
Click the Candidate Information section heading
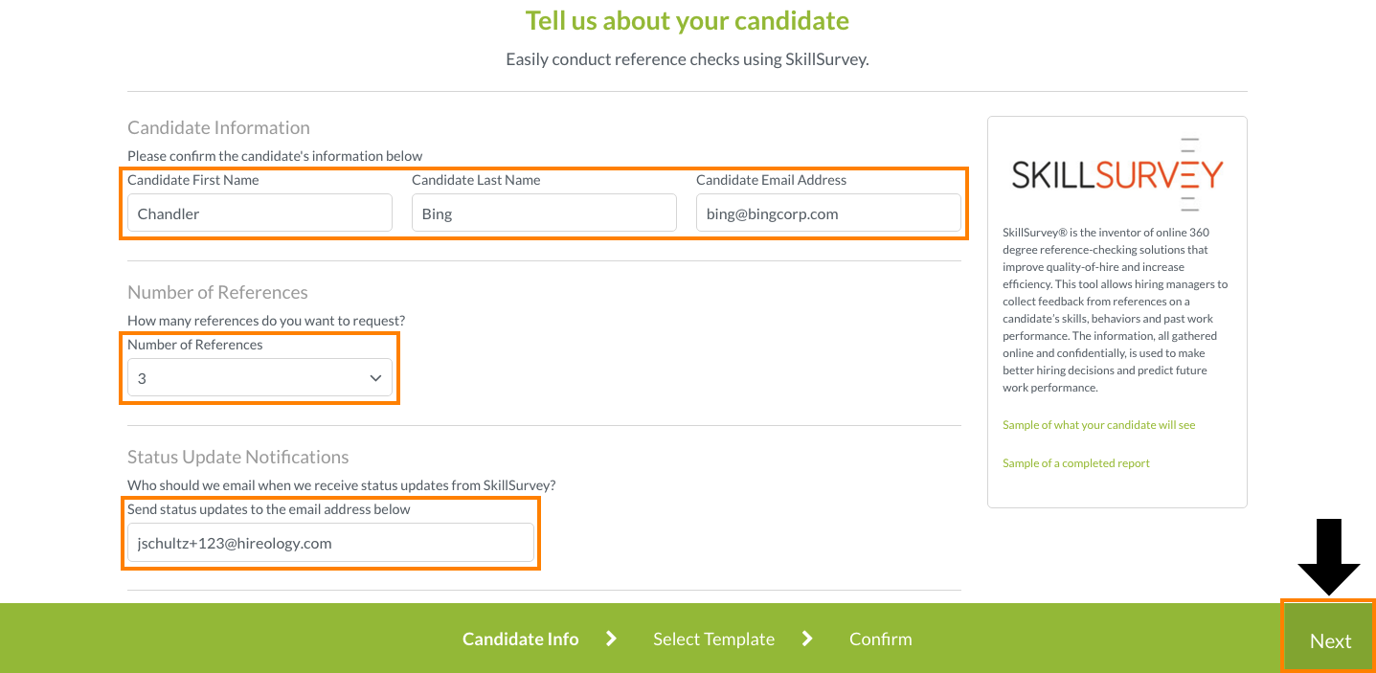coord(218,127)
